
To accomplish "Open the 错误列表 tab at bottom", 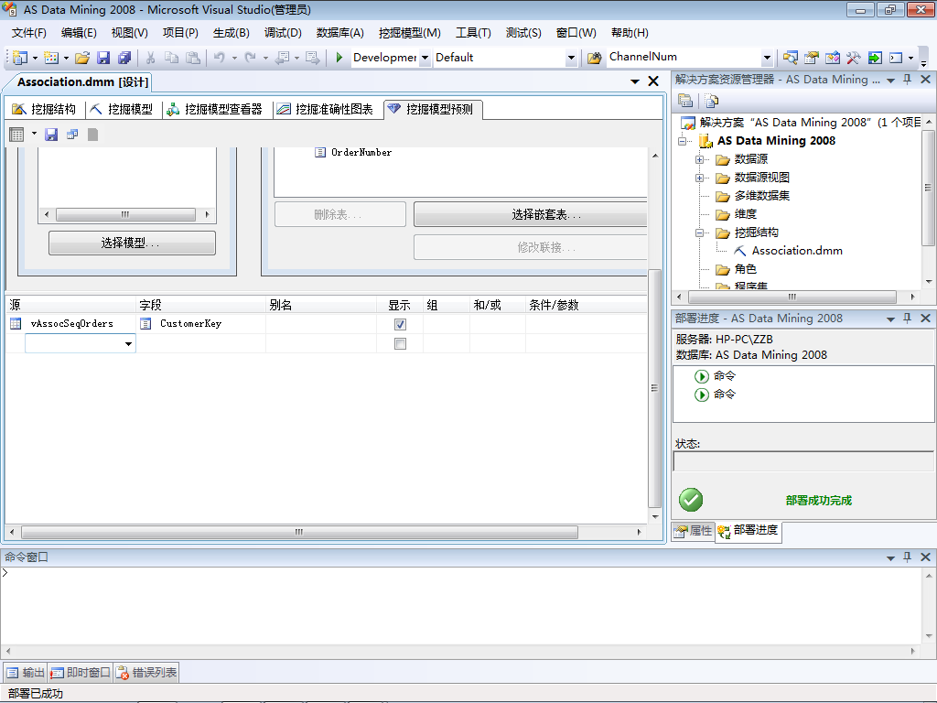I will click(x=146, y=673).
